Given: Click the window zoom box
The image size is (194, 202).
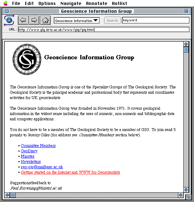Looking at the screenshot, I should (186, 11).
